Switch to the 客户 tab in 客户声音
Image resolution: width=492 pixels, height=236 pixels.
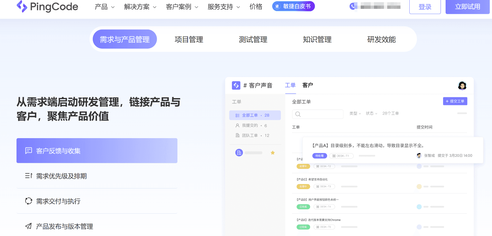(308, 85)
